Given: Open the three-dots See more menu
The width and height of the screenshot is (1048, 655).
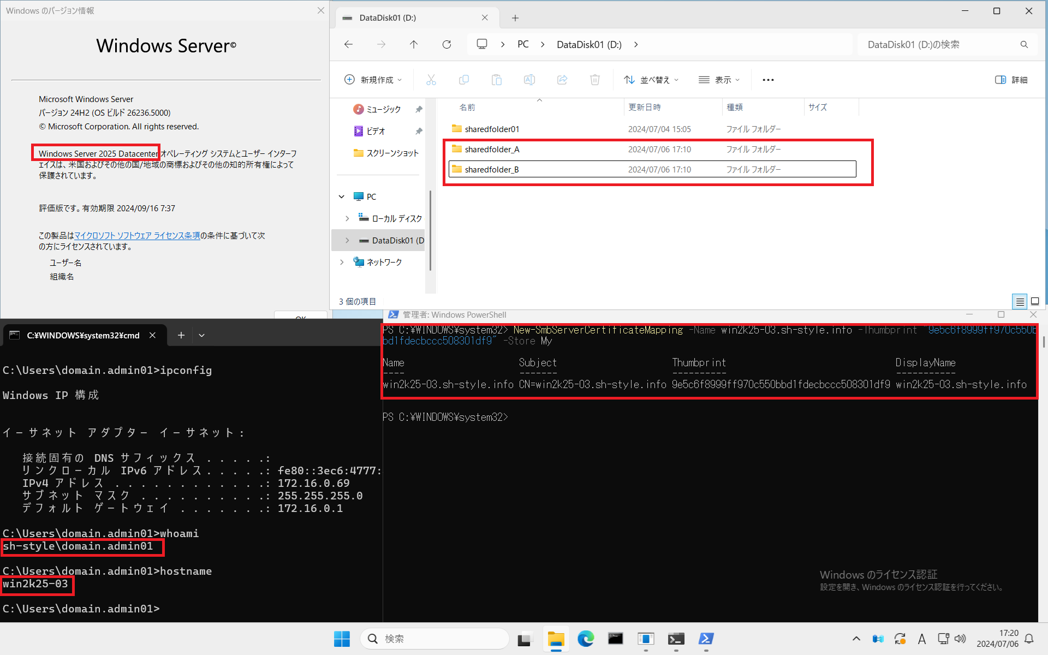Looking at the screenshot, I should point(768,80).
